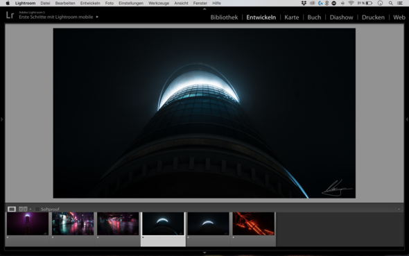Expand the Lightroom mobile identity plate arrow

click(97, 17)
